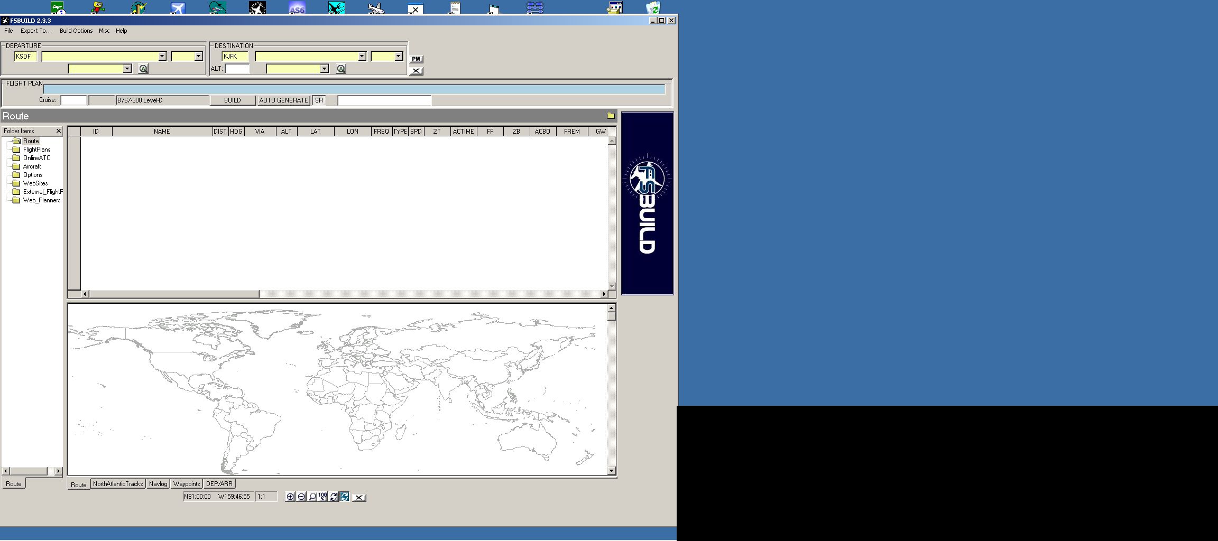Click the BUILD button

[x=233, y=100]
